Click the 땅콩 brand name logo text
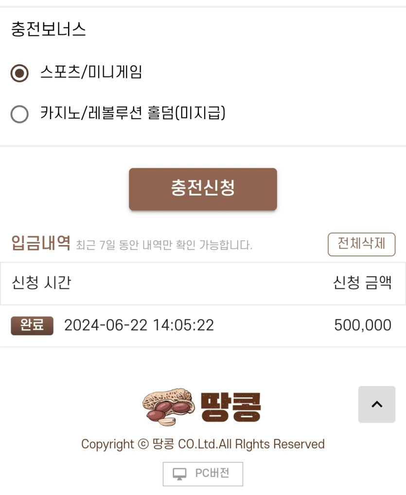The image size is (406, 495). [231, 408]
